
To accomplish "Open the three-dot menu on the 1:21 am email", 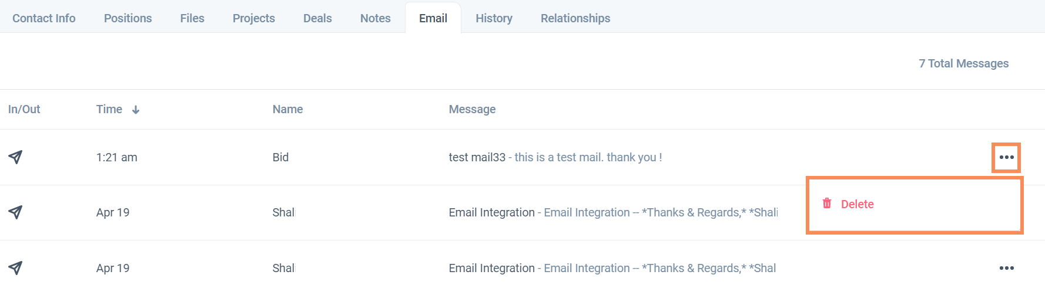I will click(x=1006, y=157).
